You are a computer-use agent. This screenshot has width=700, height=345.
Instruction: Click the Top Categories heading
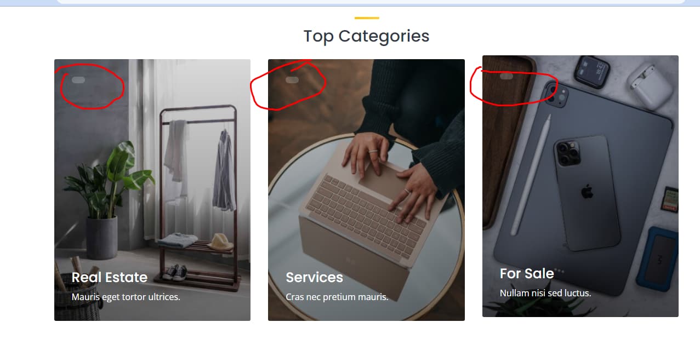click(367, 36)
